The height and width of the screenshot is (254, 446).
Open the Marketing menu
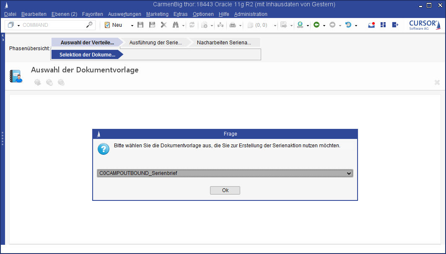pyautogui.click(x=157, y=14)
